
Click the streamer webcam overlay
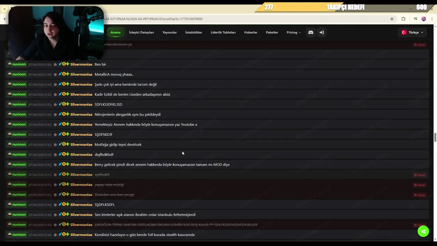pyautogui.click(x=56, y=33)
